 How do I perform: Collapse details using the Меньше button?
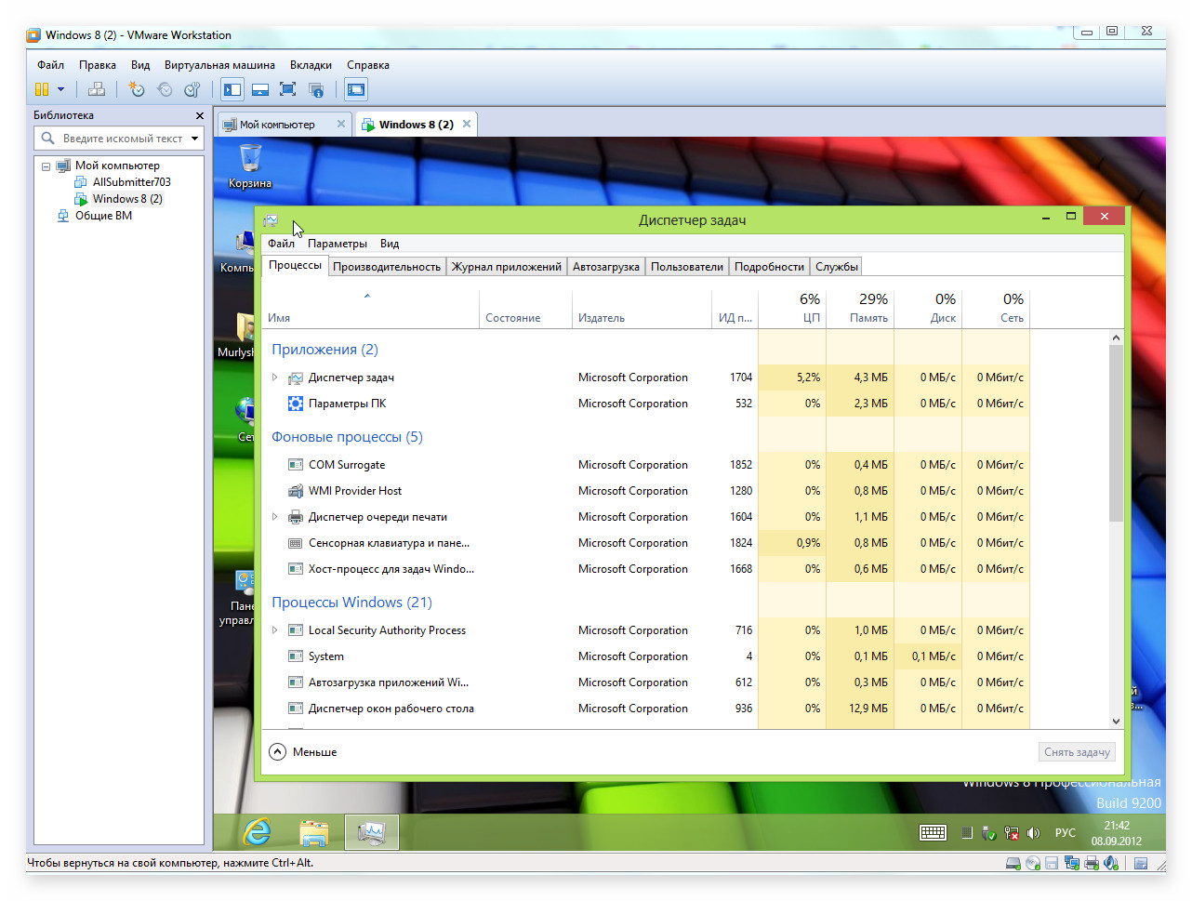[303, 752]
